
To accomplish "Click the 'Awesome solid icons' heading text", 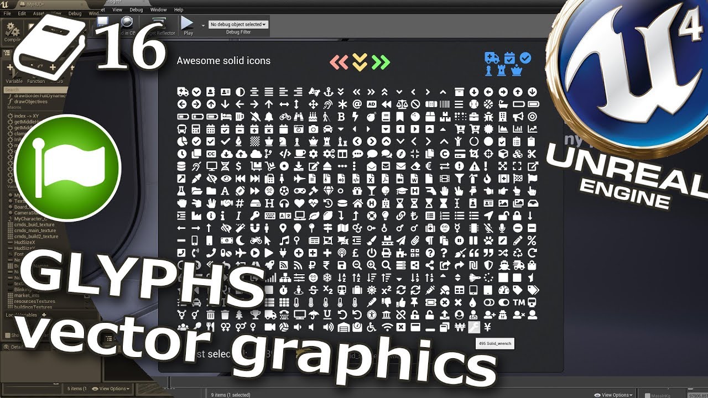I will (x=223, y=61).
